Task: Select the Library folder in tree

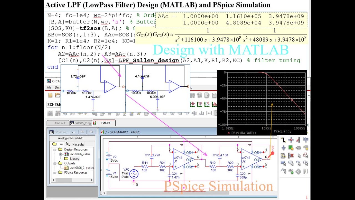Action: (x=74, y=159)
